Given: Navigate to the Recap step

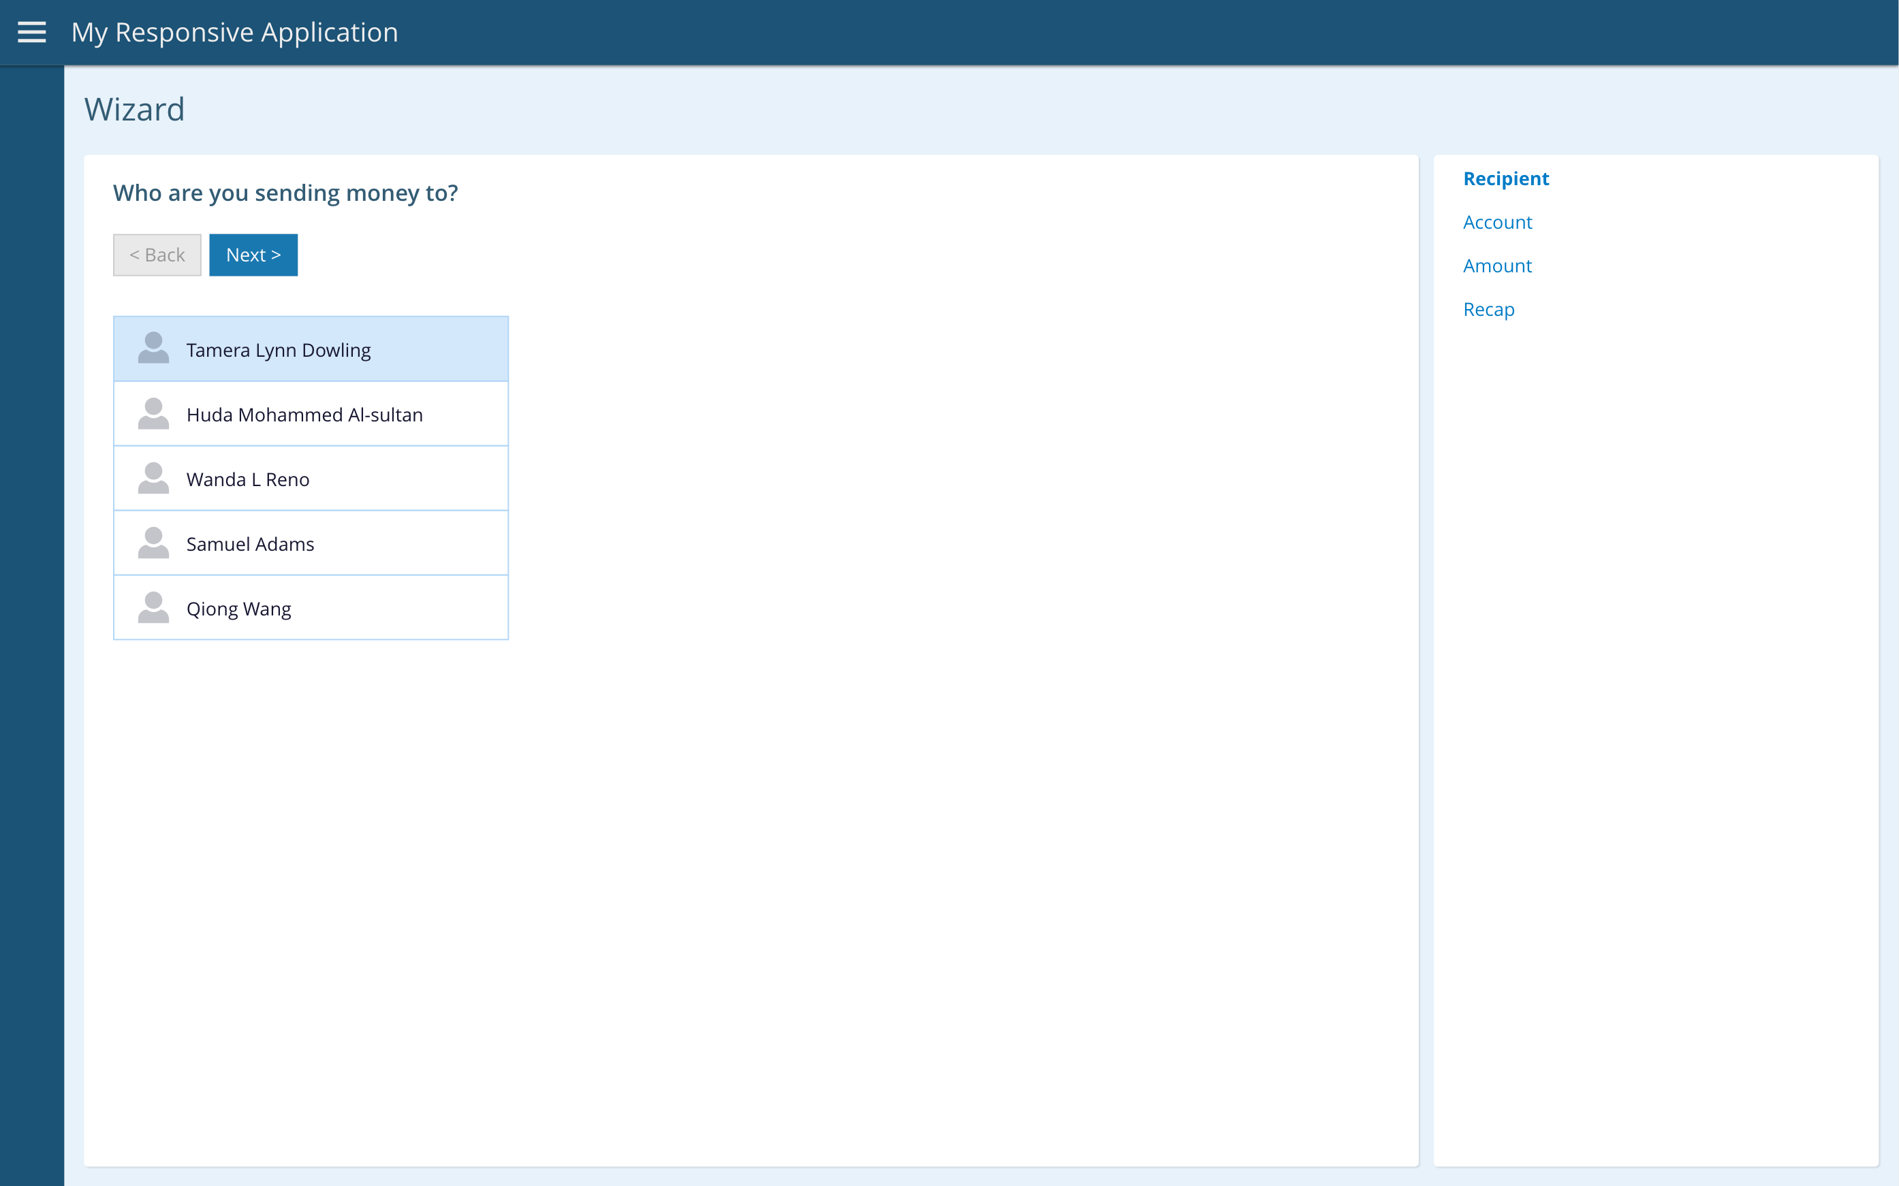Looking at the screenshot, I should (x=1488, y=310).
